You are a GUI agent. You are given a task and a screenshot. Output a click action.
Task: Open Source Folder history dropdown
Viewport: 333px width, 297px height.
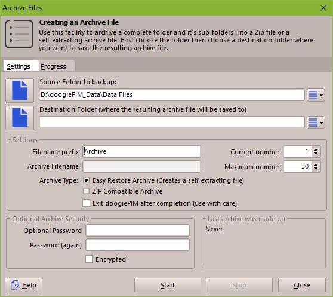click(x=316, y=95)
